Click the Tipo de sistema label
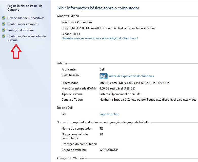The width and height of the screenshot is (198, 162). (x=72, y=94)
